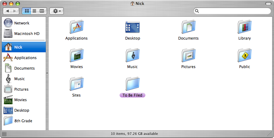Switch to list view
Viewport: 274px width, 138px height.
[35, 11]
